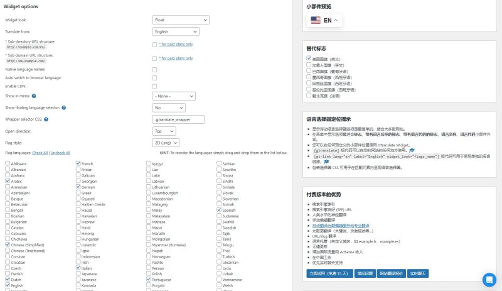502x291 pixels.
Task: Click the help icon beside Show in menu
Action: click(x=34, y=96)
